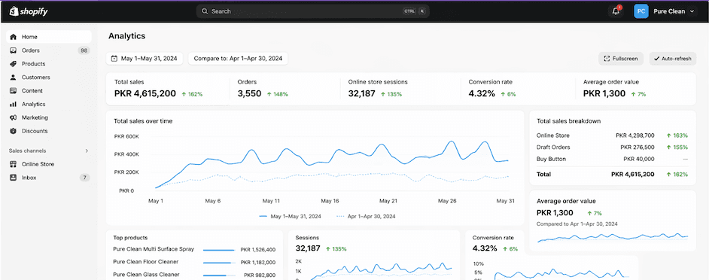The image size is (709, 280).
Task: Open the notifications bell
Action: [x=616, y=11]
